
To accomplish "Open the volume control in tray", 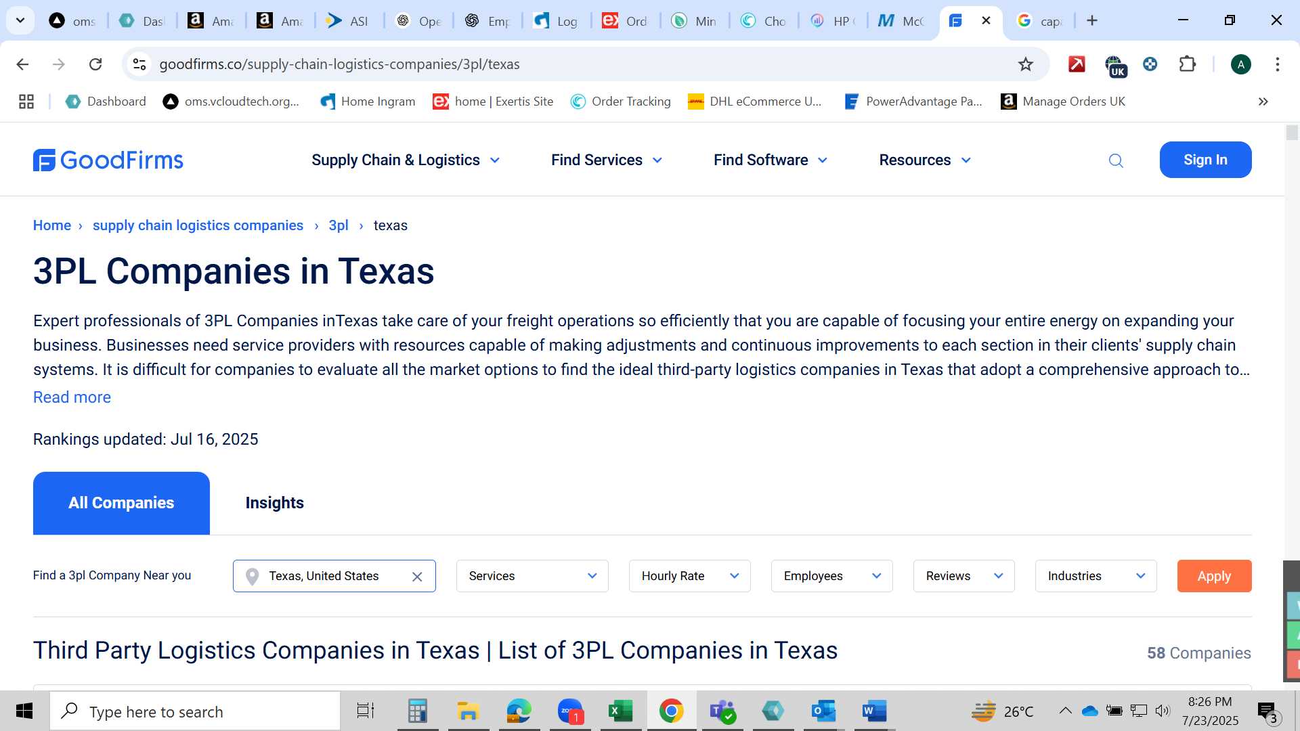I will pos(1163,711).
